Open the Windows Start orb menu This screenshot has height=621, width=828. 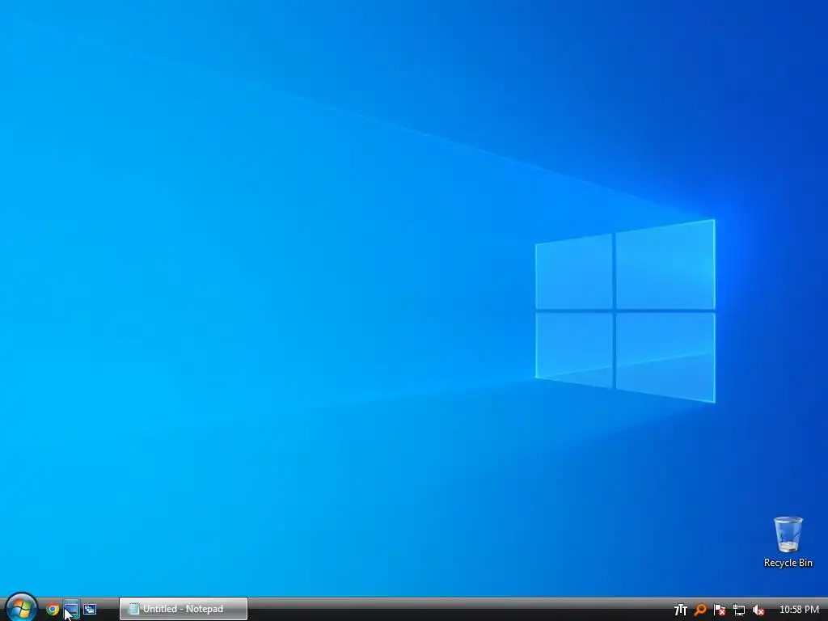[20, 608]
